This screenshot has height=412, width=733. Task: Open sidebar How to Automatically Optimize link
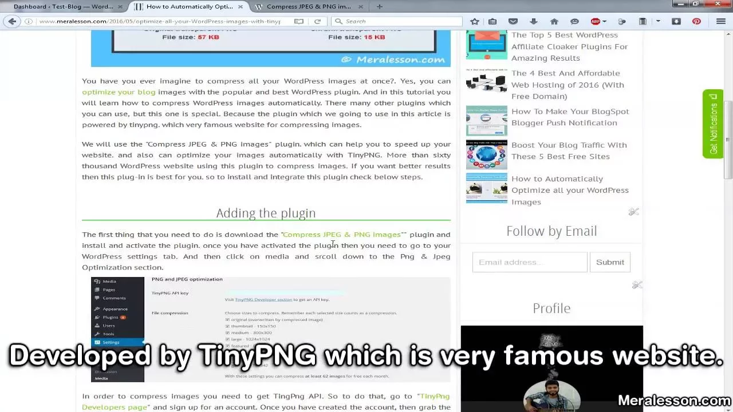570,190
